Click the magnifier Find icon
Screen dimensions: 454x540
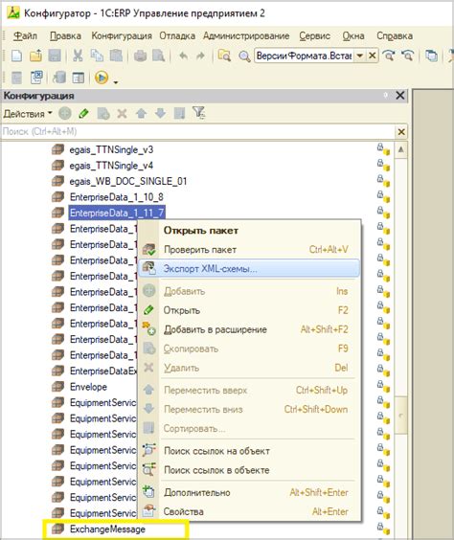click(244, 56)
